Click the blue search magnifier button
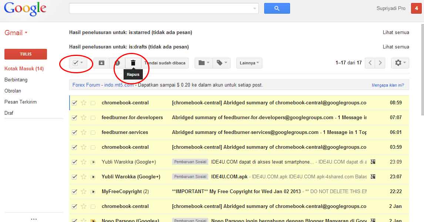 277,9
